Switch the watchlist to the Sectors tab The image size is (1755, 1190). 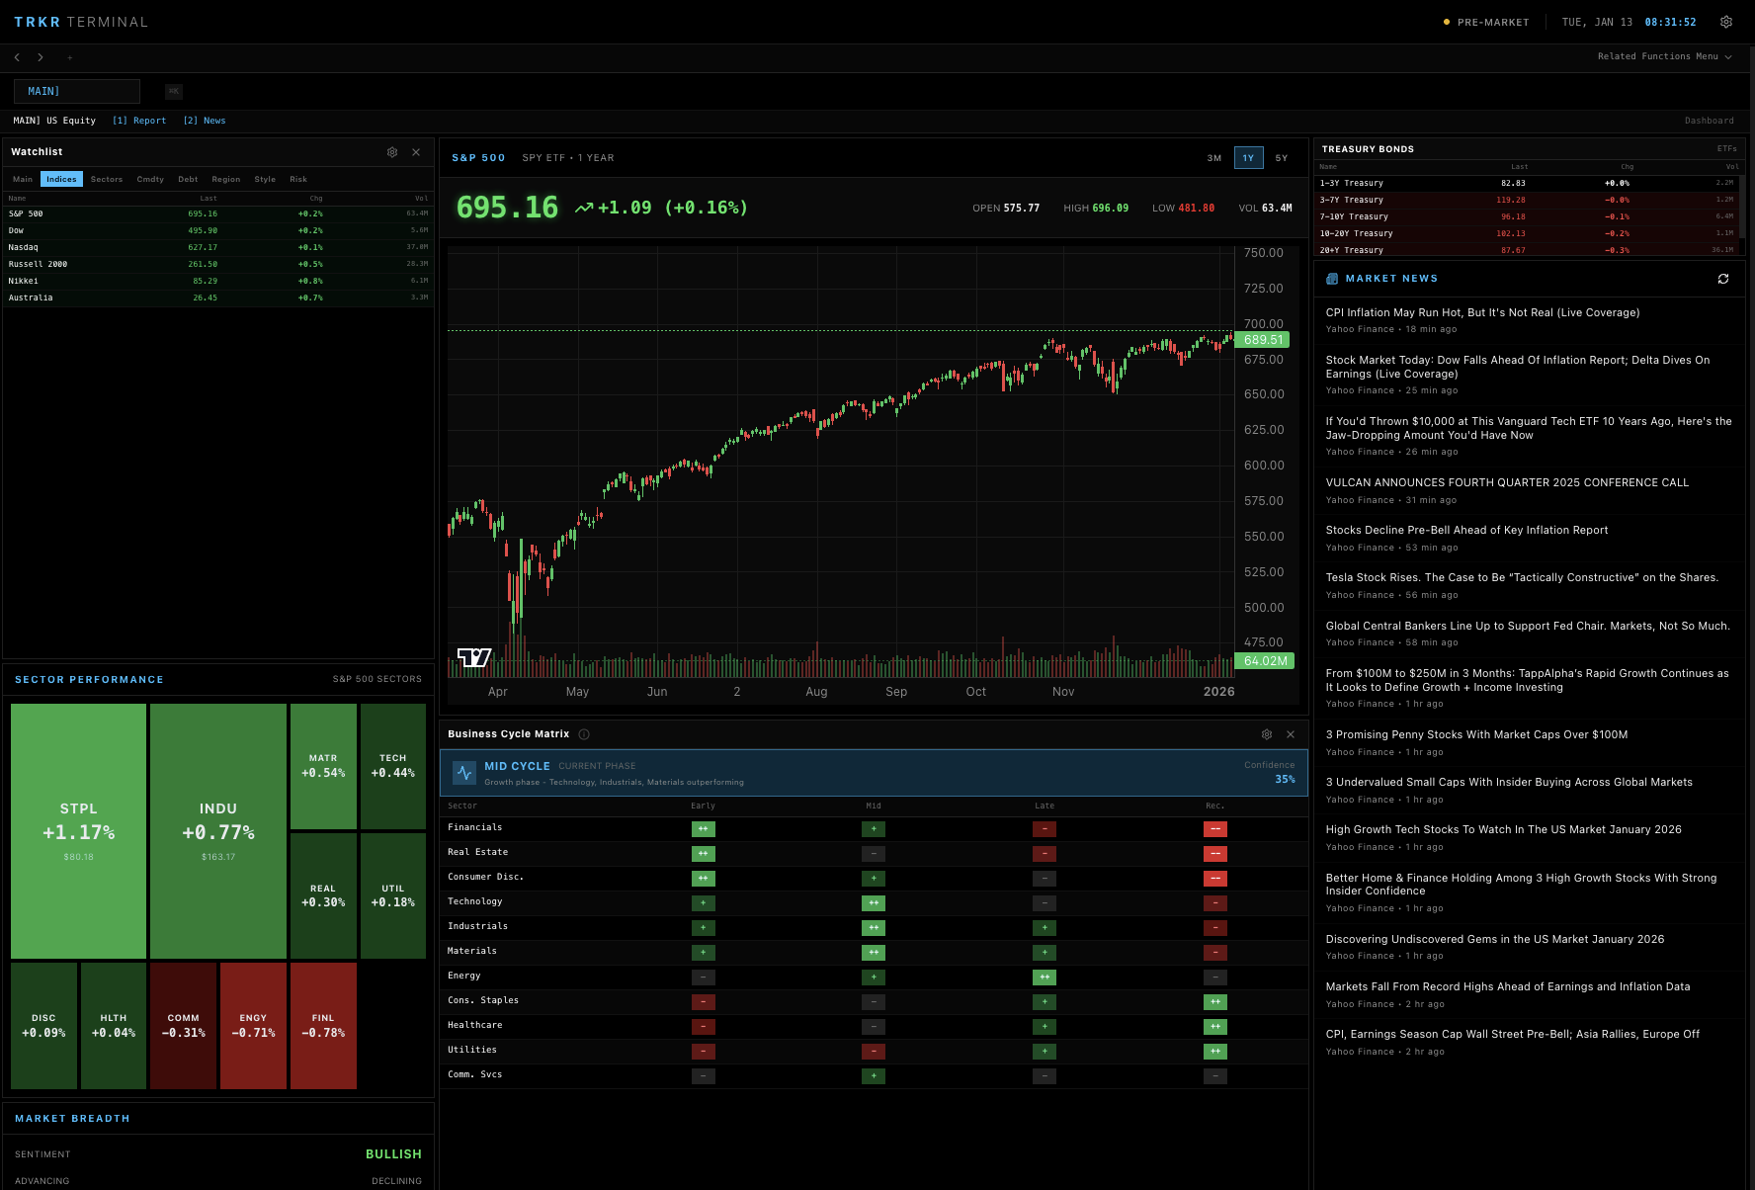[x=106, y=179]
